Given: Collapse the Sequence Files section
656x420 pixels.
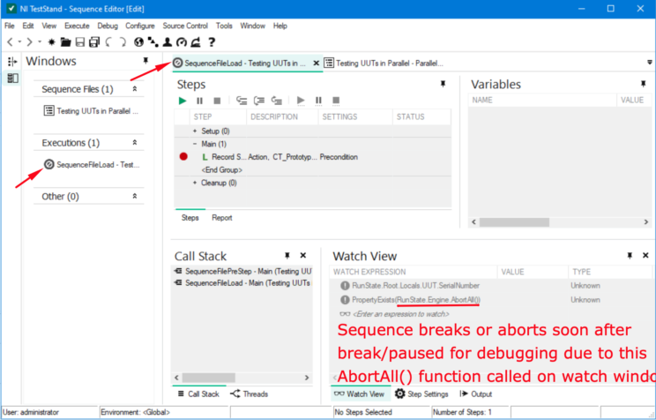Looking at the screenshot, I should coord(135,89).
